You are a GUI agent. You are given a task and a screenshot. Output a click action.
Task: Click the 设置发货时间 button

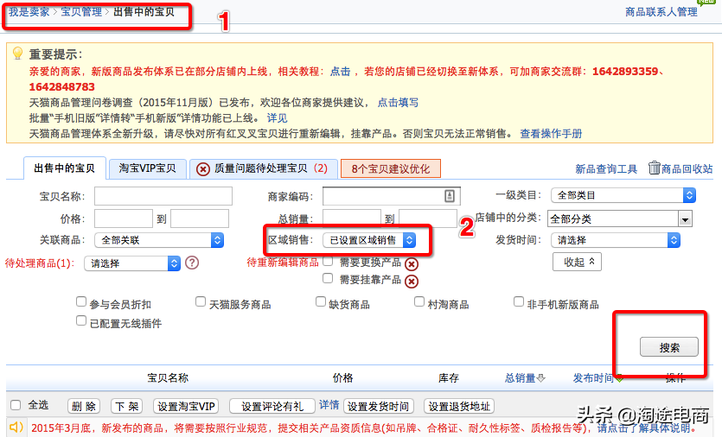(378, 406)
